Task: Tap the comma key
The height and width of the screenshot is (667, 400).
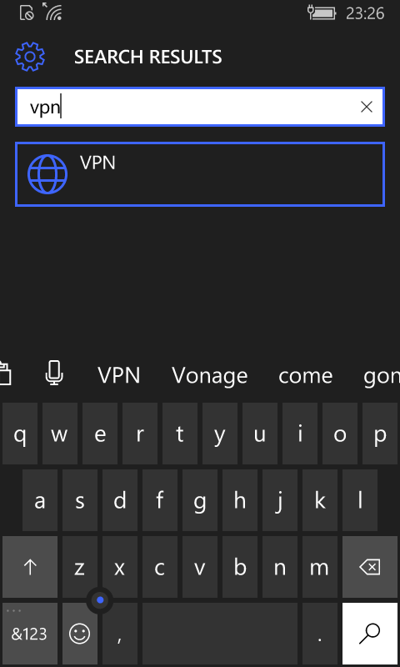Action: tap(120, 634)
